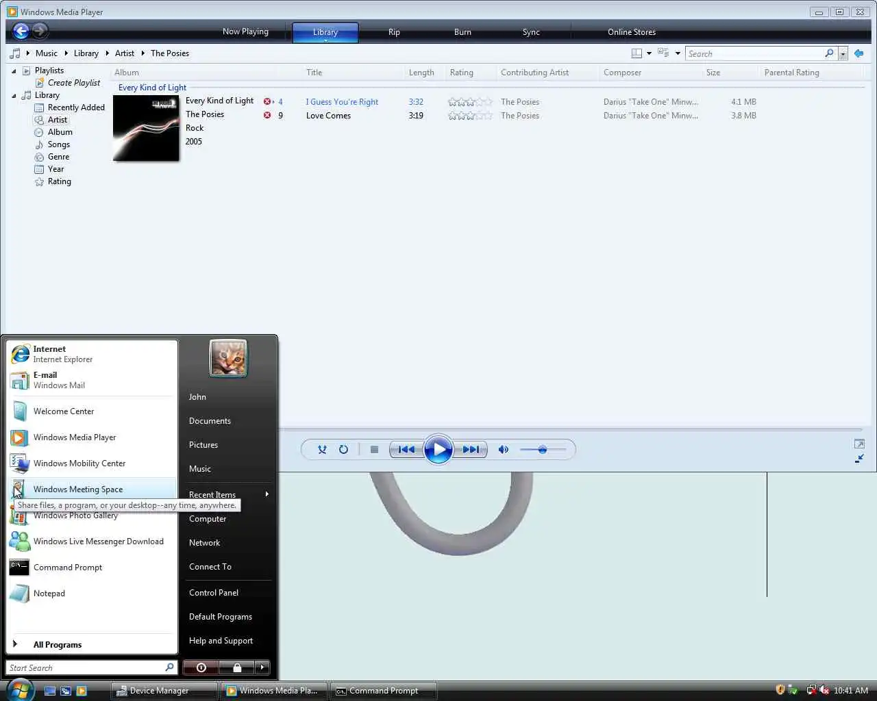This screenshot has height=701, width=877.
Task: Open Internet Explorer from Start menu
Action: tap(92, 354)
